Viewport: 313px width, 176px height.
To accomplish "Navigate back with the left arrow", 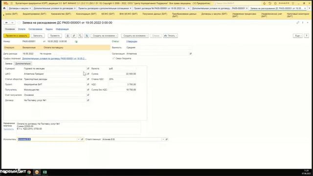I will click(6, 23).
